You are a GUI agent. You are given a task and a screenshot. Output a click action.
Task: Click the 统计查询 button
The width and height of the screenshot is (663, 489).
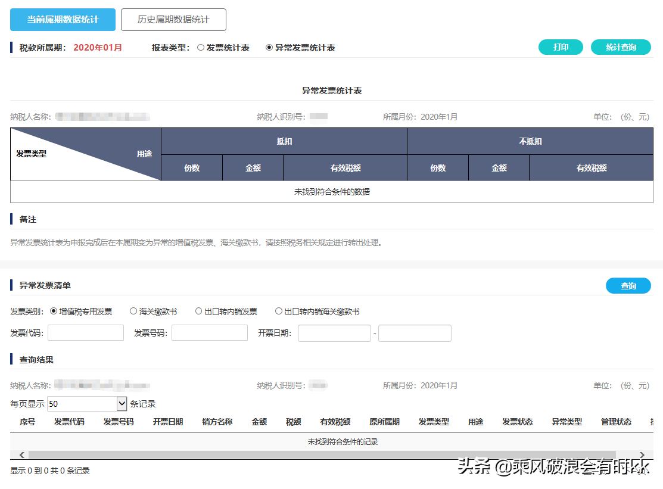(621, 46)
